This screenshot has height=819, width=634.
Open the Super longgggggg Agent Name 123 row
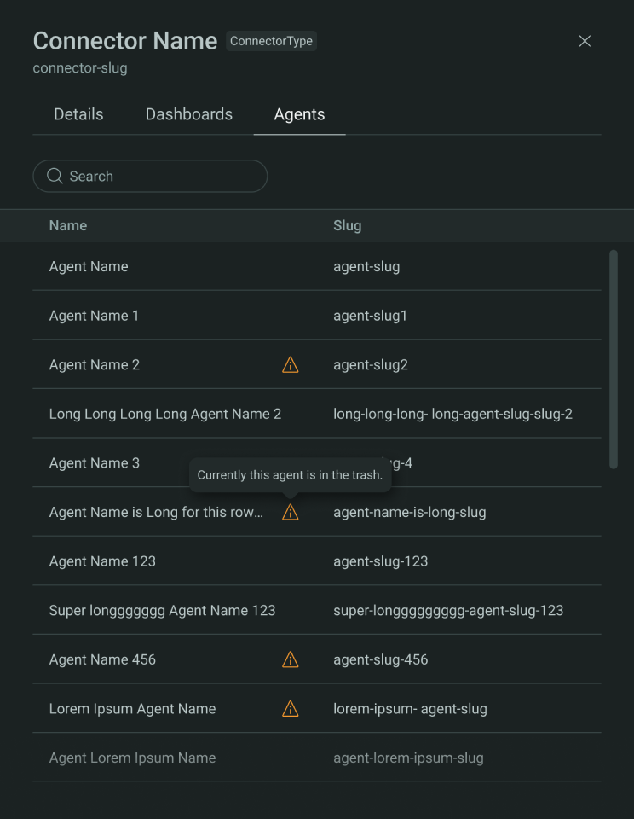coord(317,610)
